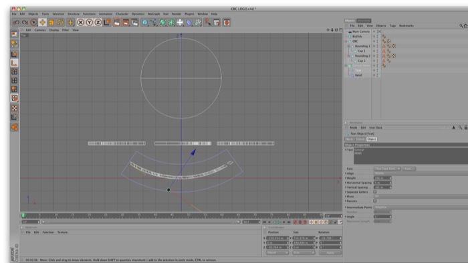This screenshot has width=468, height=263.
Task: Open Render Settings icon
Action: [135, 22]
